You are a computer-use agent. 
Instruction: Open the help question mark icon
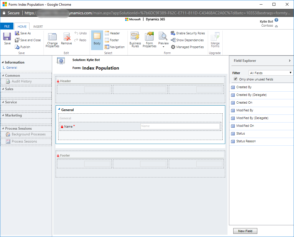point(276,20)
